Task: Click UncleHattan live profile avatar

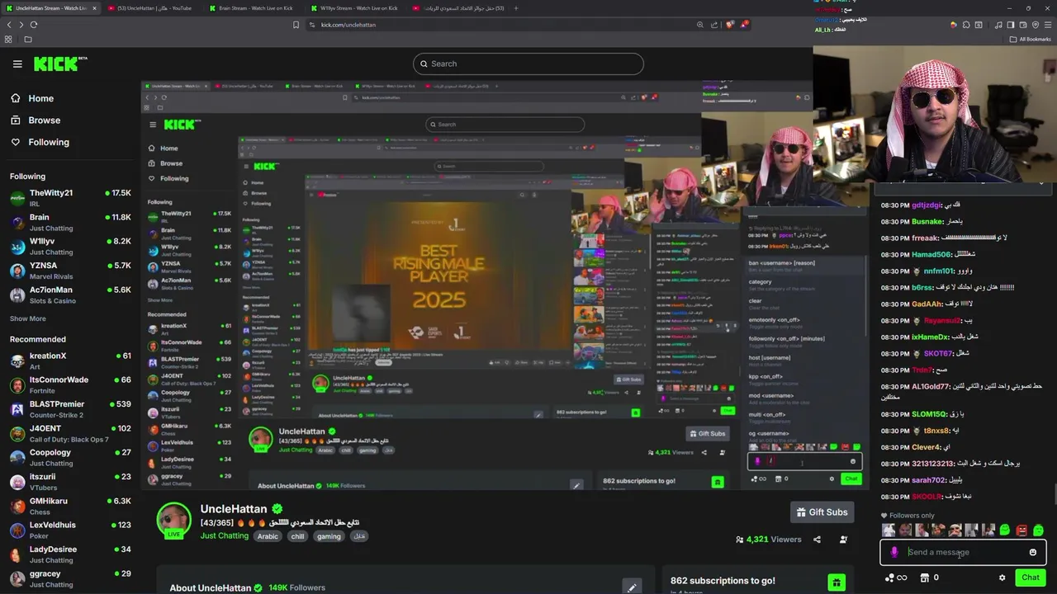Action: coord(174,521)
